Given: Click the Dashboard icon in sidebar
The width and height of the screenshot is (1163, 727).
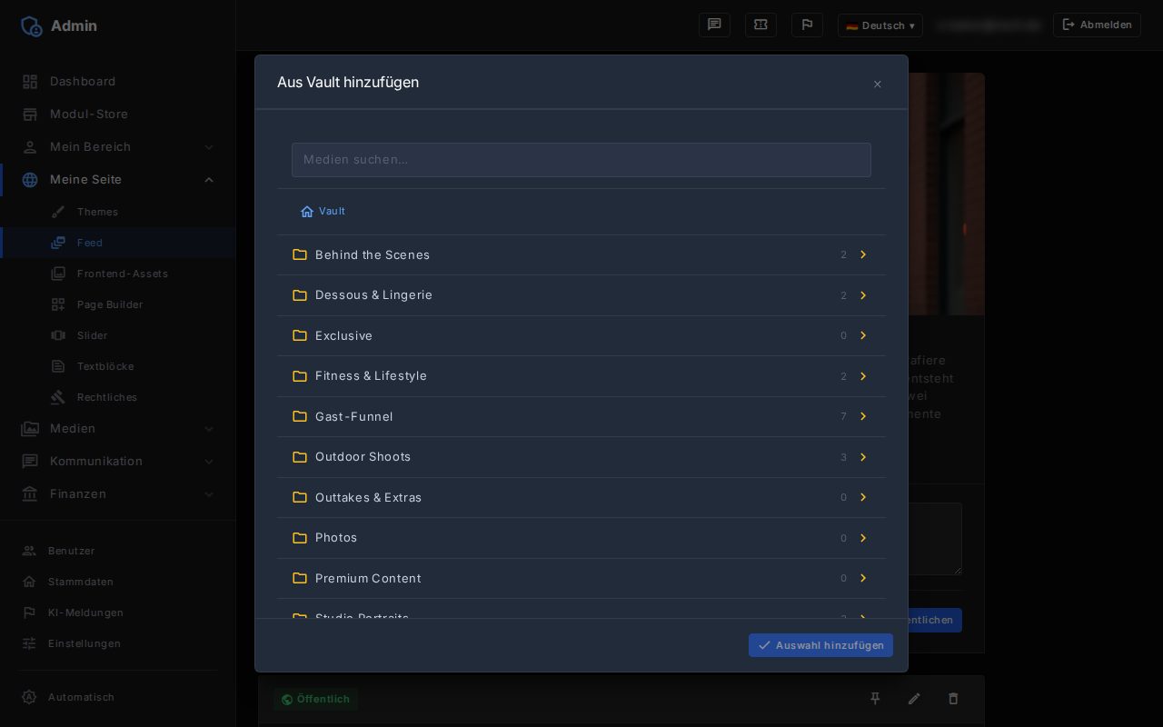Looking at the screenshot, I should 30,82.
